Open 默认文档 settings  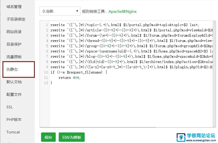point(14,82)
